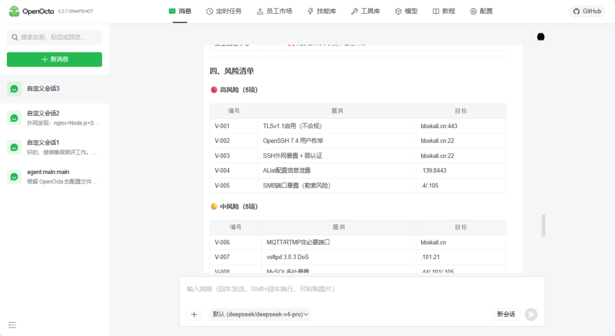Click the agent:main:main chat bubble icon
Viewport: 615px width, 336px height.
[14, 177]
